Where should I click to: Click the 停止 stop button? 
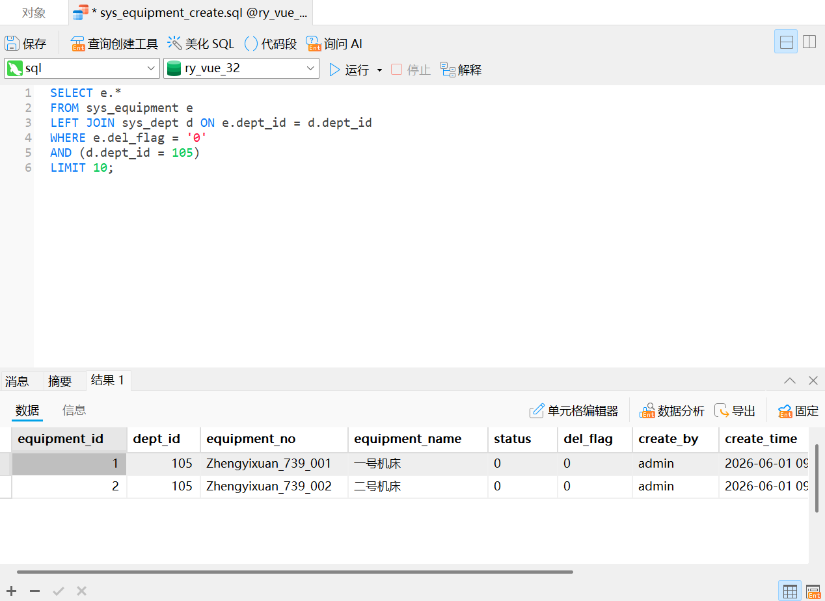pyautogui.click(x=411, y=70)
